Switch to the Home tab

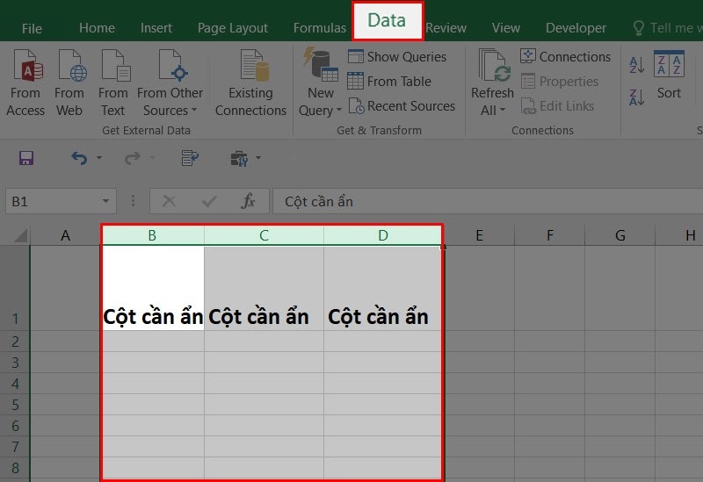coord(97,28)
